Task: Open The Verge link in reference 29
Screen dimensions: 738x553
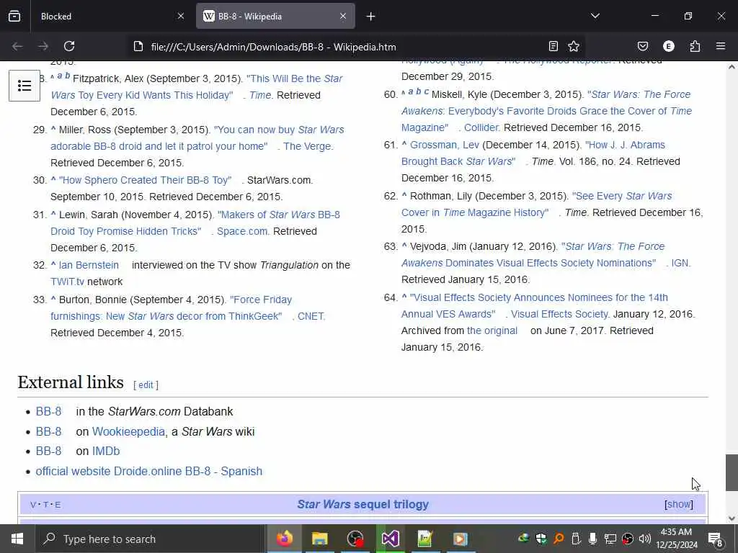Action: [x=308, y=146]
